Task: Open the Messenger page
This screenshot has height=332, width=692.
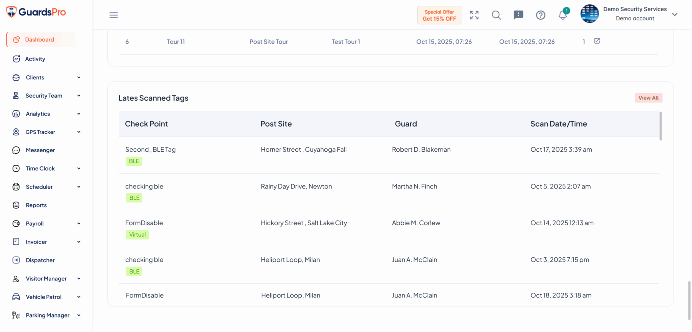Action: coord(40,150)
